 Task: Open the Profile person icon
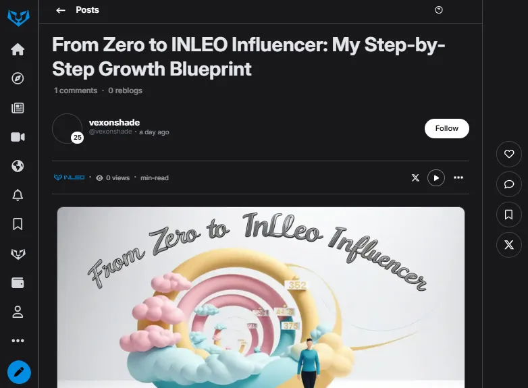pos(18,312)
